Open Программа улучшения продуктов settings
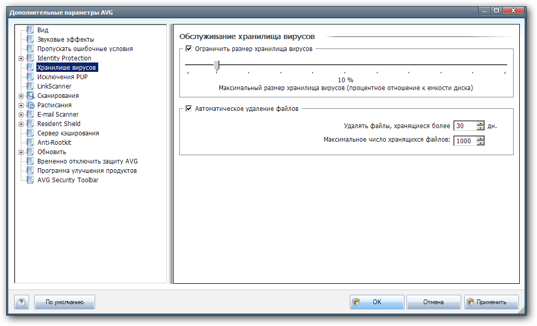 click(87, 170)
